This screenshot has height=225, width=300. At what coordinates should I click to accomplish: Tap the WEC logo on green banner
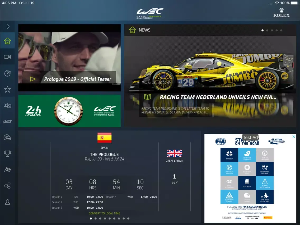tap(105, 111)
